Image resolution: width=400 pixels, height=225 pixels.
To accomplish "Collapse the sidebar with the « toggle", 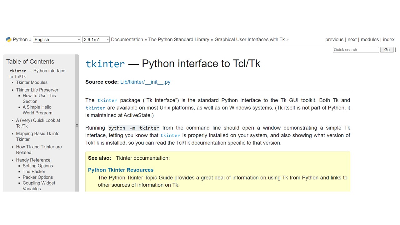I will click(77, 125).
